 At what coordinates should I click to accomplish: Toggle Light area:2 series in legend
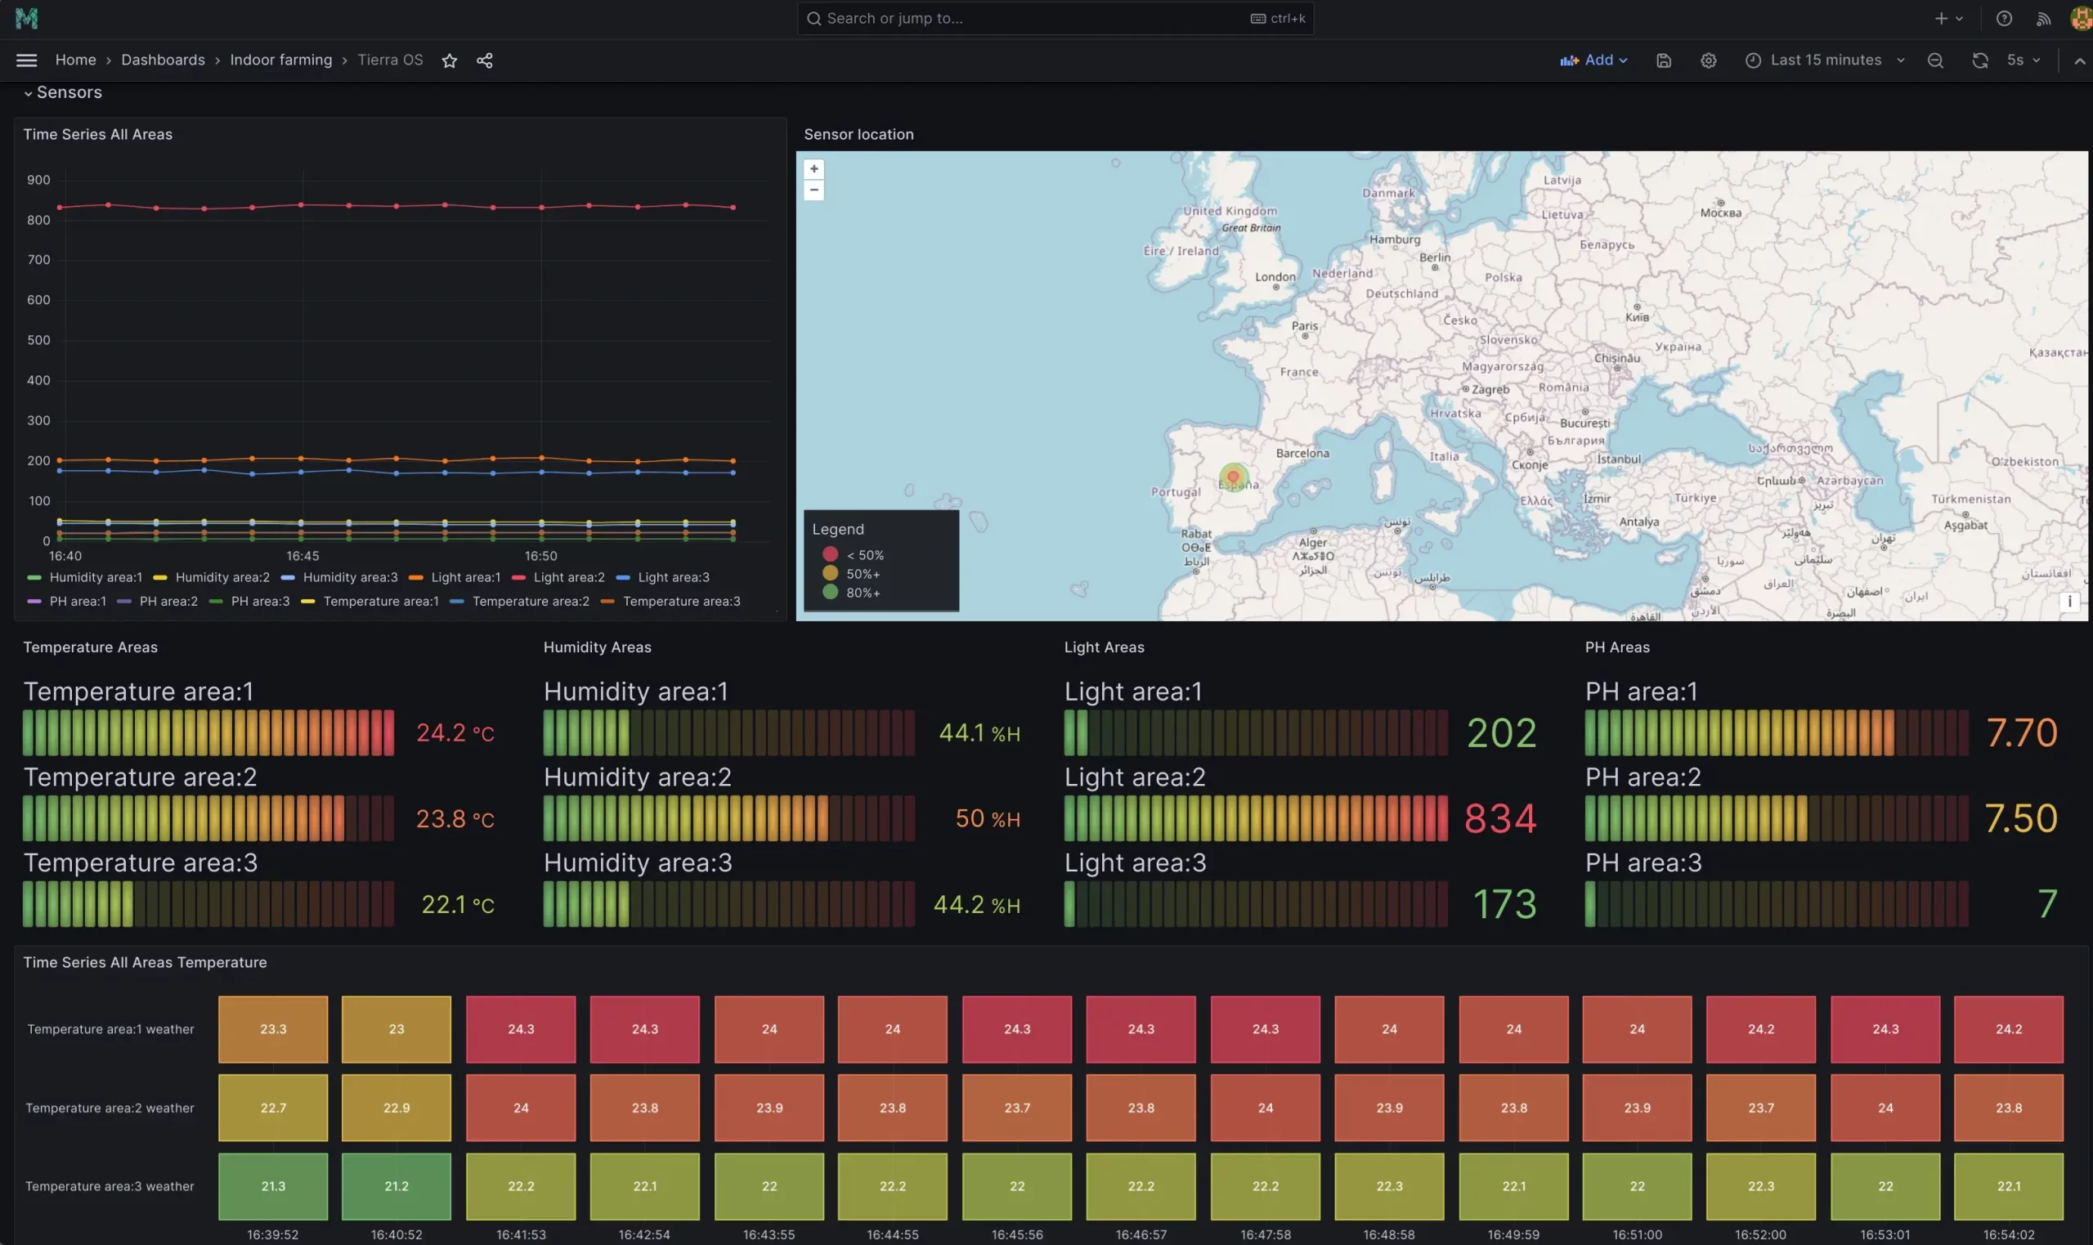click(568, 577)
